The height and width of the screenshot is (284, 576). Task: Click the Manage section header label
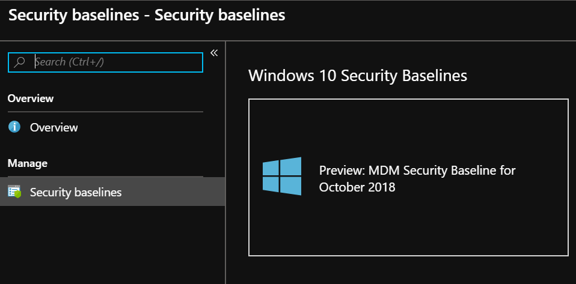pyautogui.click(x=27, y=163)
